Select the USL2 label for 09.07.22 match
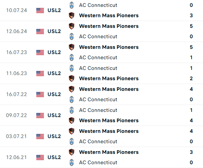203x168 pixels. pos(54,115)
